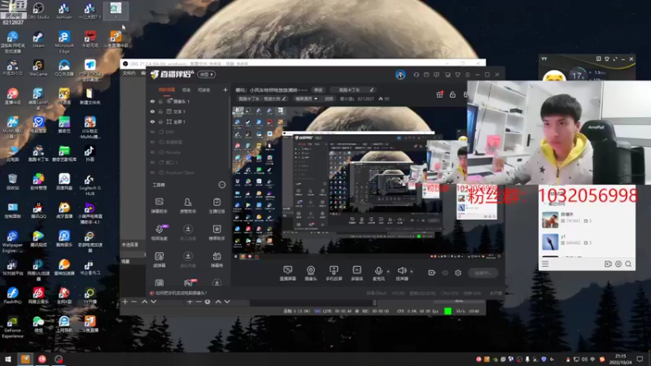Click the pill button beside the 直播伴侣 logo
Screen dimensions: 651x366
pyautogui.click(x=207, y=74)
